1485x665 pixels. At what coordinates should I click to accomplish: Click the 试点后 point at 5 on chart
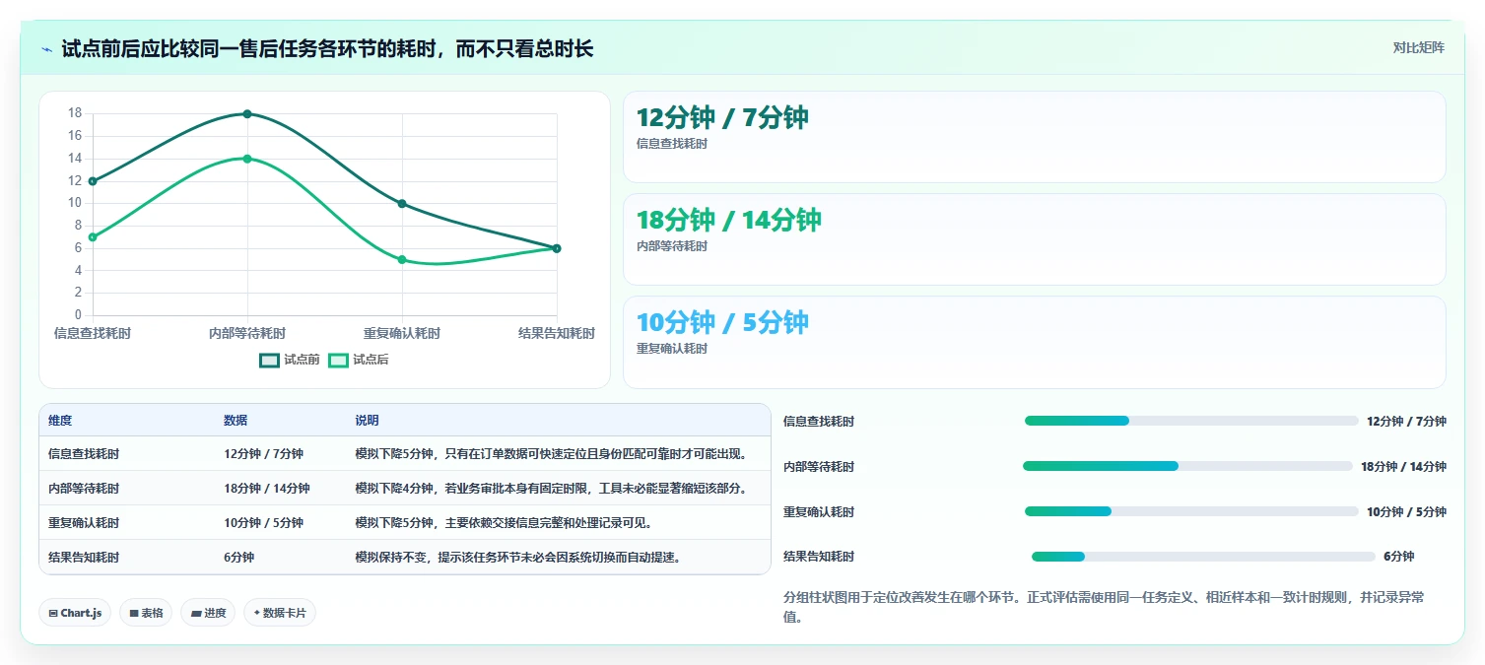402,260
